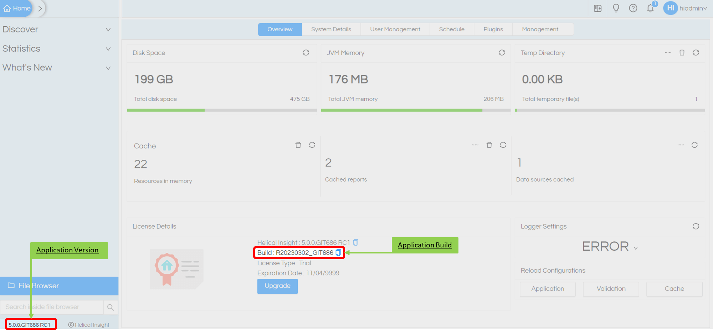713x330 pixels.
Task: Click inside the file browser search field
Action: (x=52, y=307)
